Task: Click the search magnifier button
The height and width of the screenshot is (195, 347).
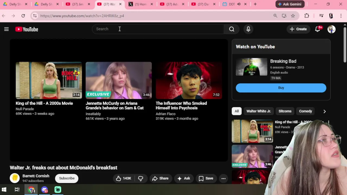Action: tap(232, 29)
